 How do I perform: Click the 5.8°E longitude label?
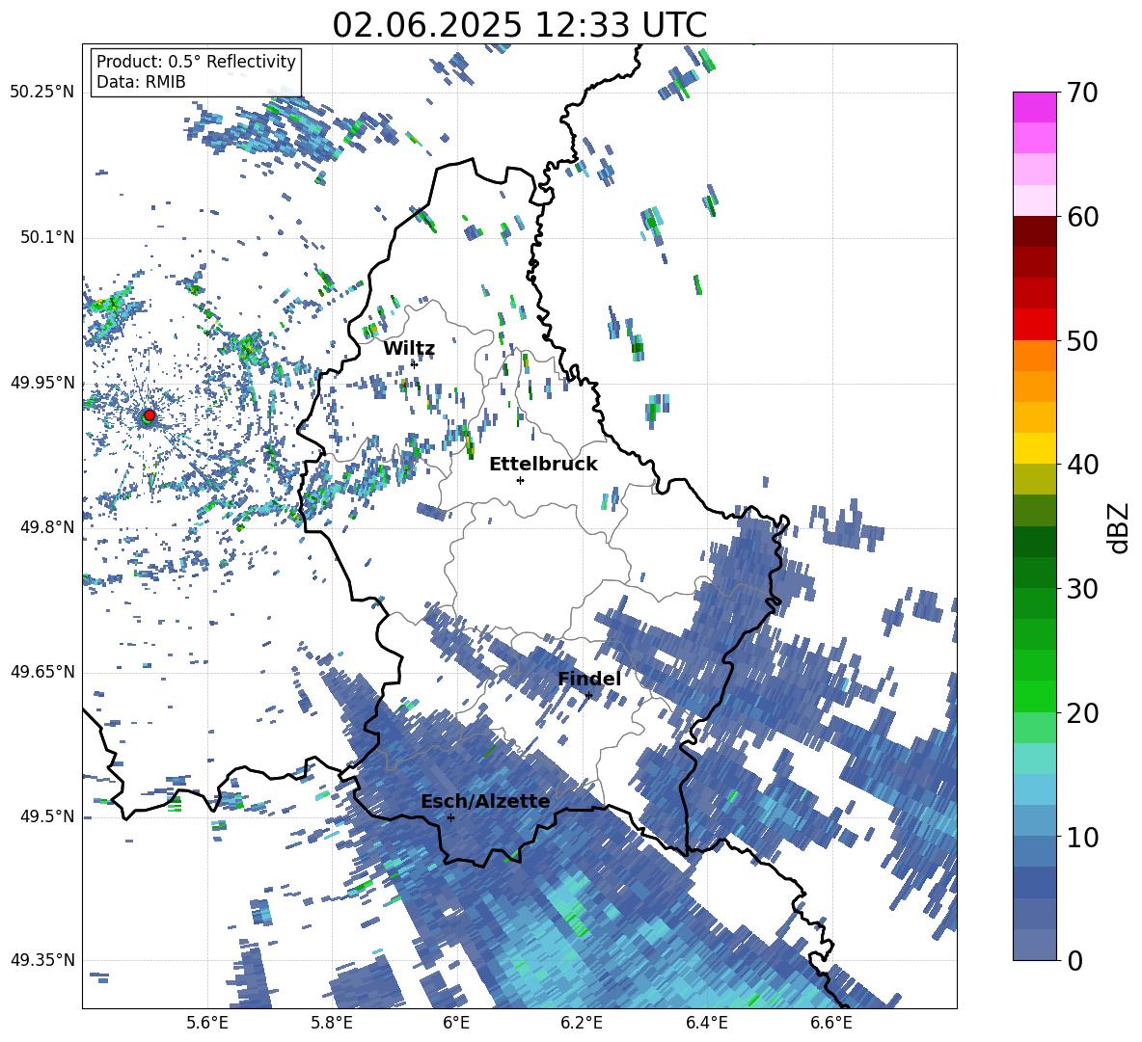[x=332, y=1023]
